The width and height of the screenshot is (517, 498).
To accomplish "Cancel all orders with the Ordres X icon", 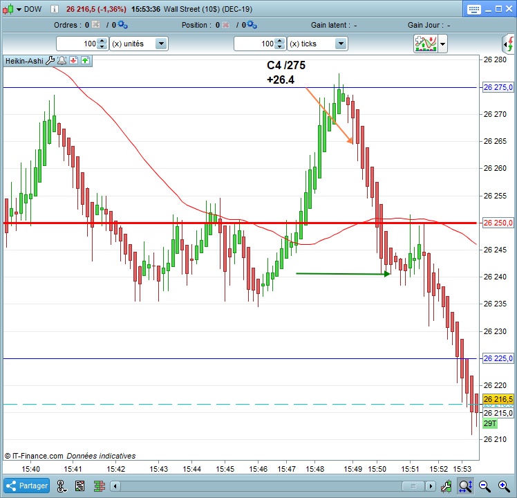I will [95, 24].
